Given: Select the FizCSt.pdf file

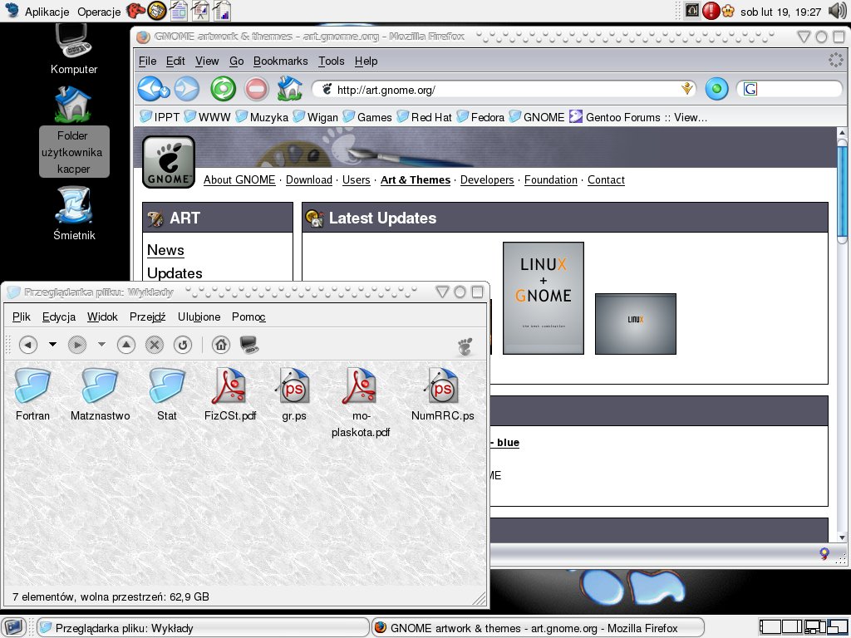Looking at the screenshot, I should [x=229, y=395].
